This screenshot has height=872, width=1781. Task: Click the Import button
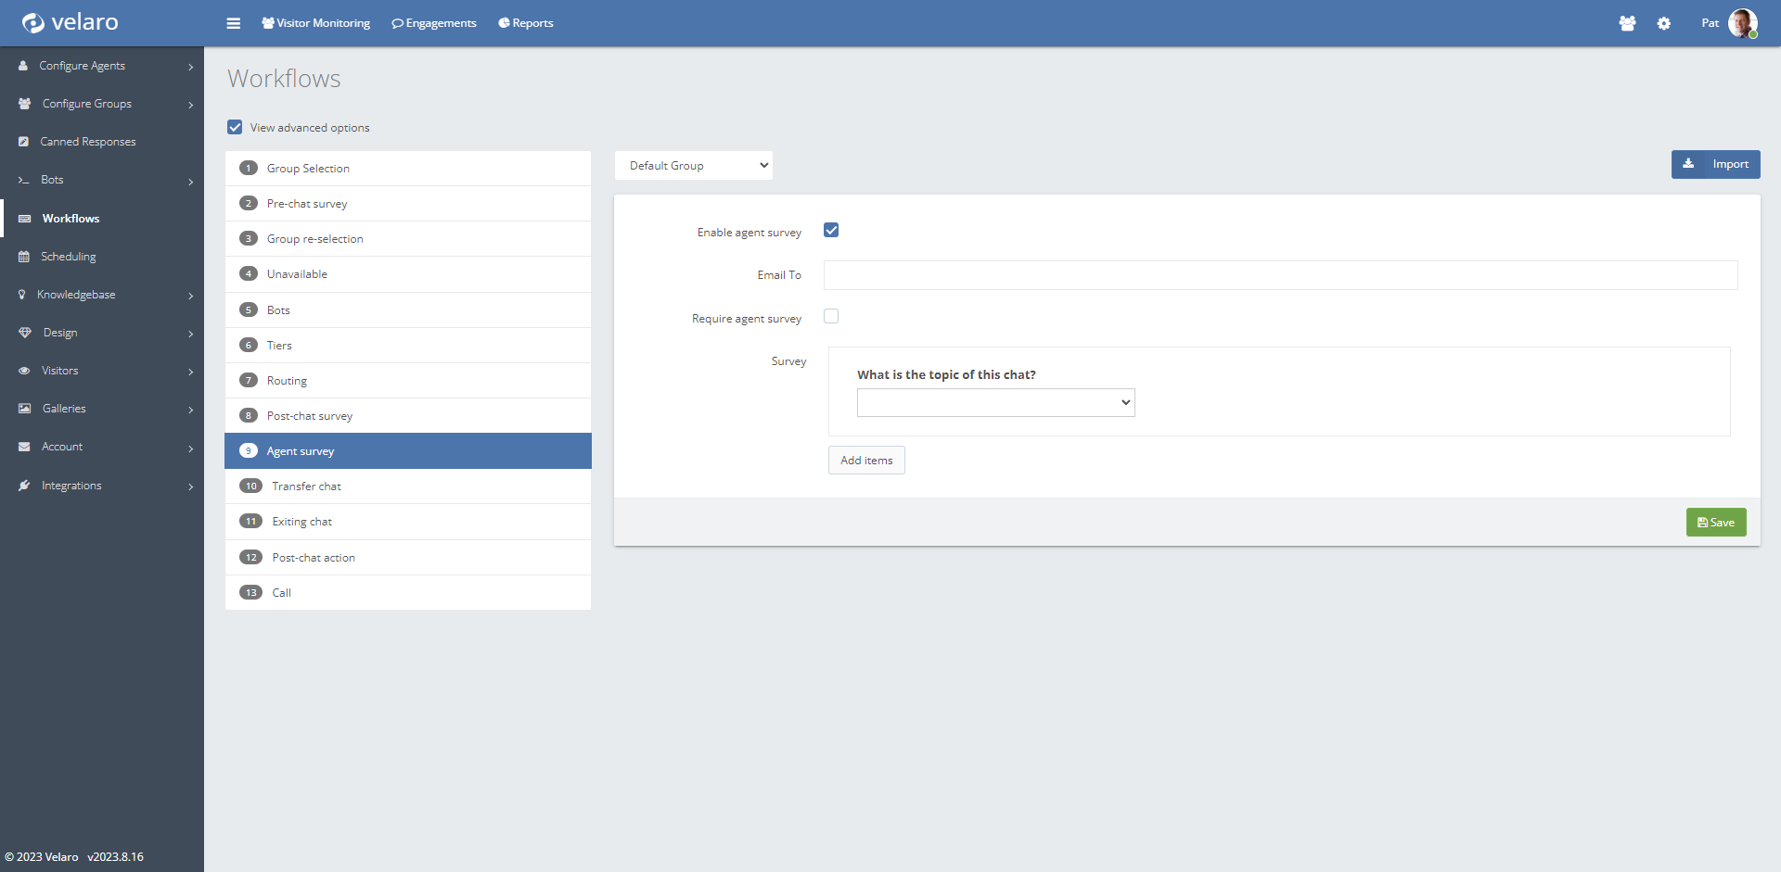pos(1715,164)
